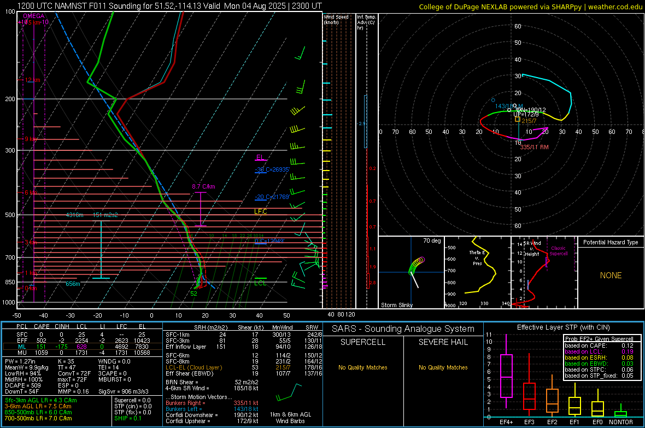Click the 'DCAPE = 509' value
Image resolution: width=645 pixels, height=428 pixels.
click(x=23, y=385)
